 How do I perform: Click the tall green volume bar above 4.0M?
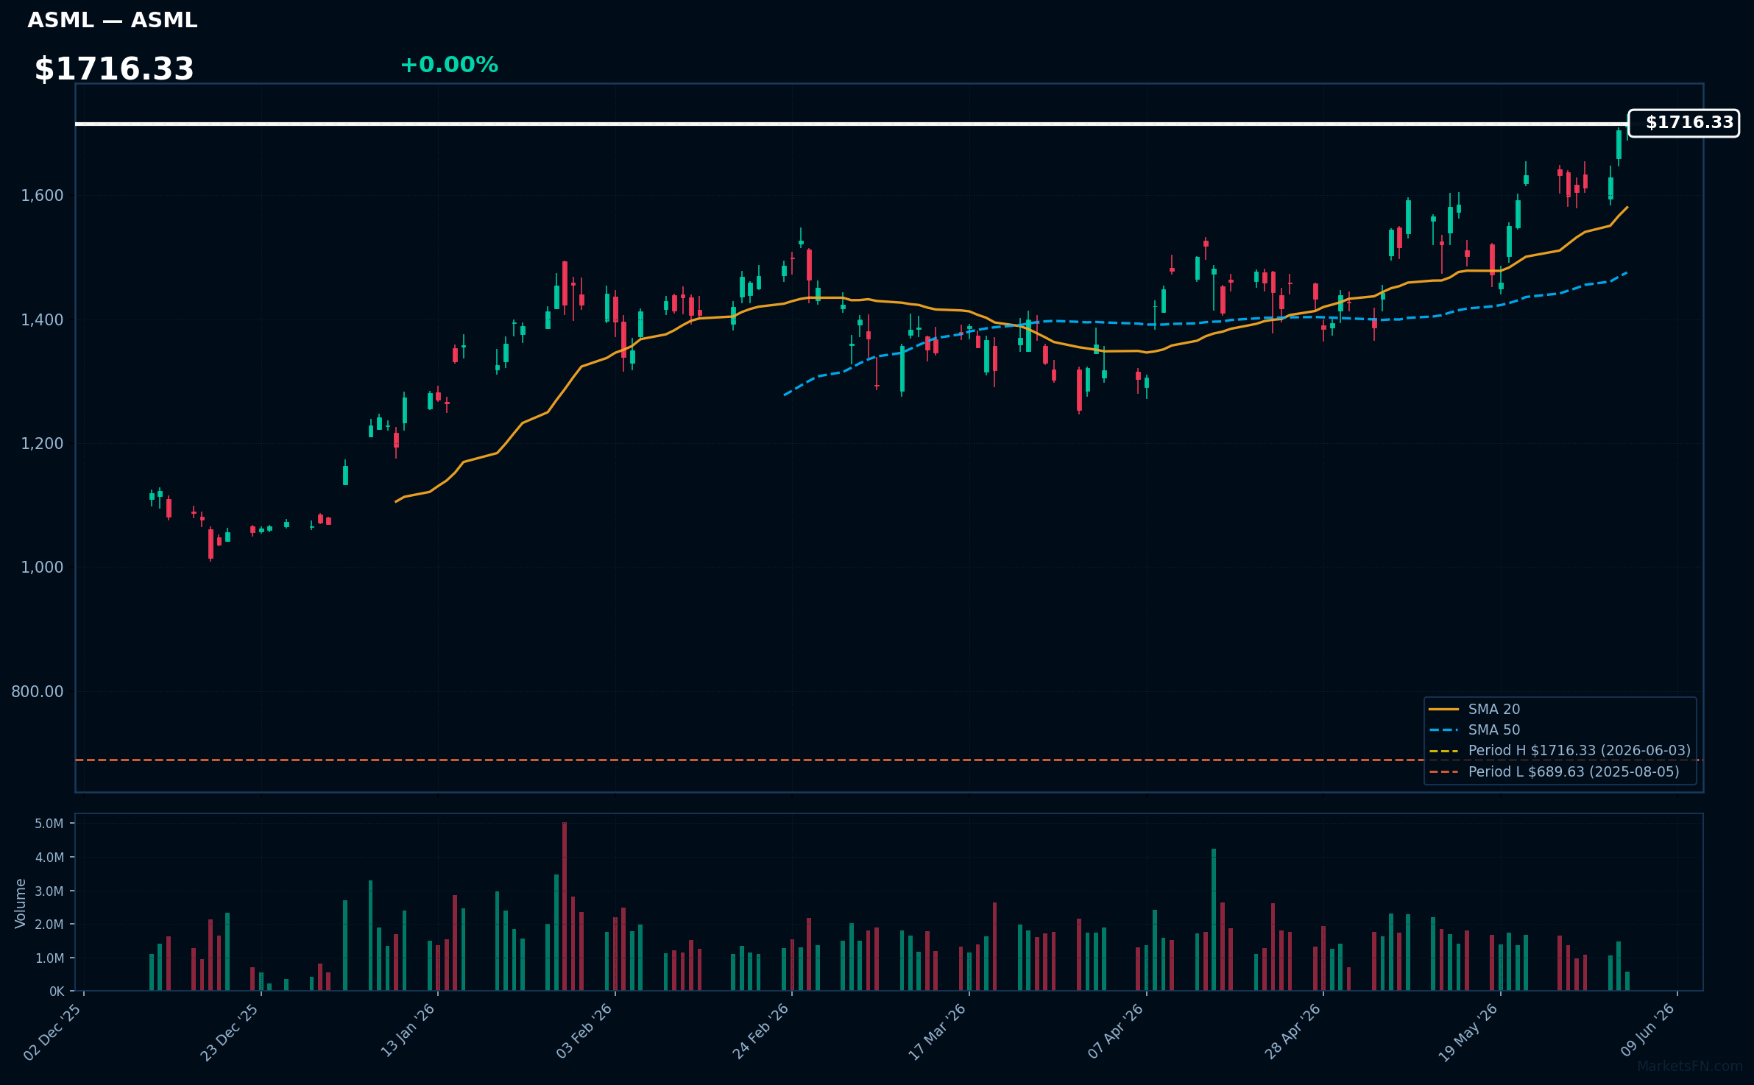coord(1214,919)
